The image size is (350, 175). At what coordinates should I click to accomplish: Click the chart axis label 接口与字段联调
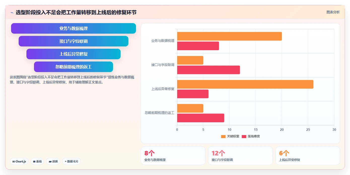pos(163,65)
